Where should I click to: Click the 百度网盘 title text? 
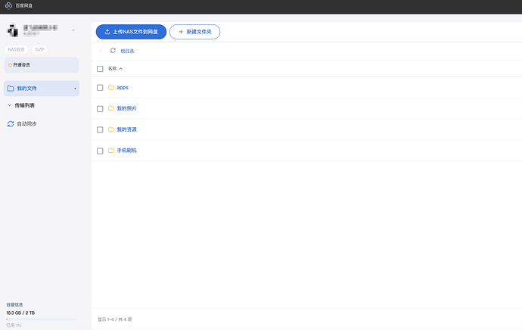(24, 5)
